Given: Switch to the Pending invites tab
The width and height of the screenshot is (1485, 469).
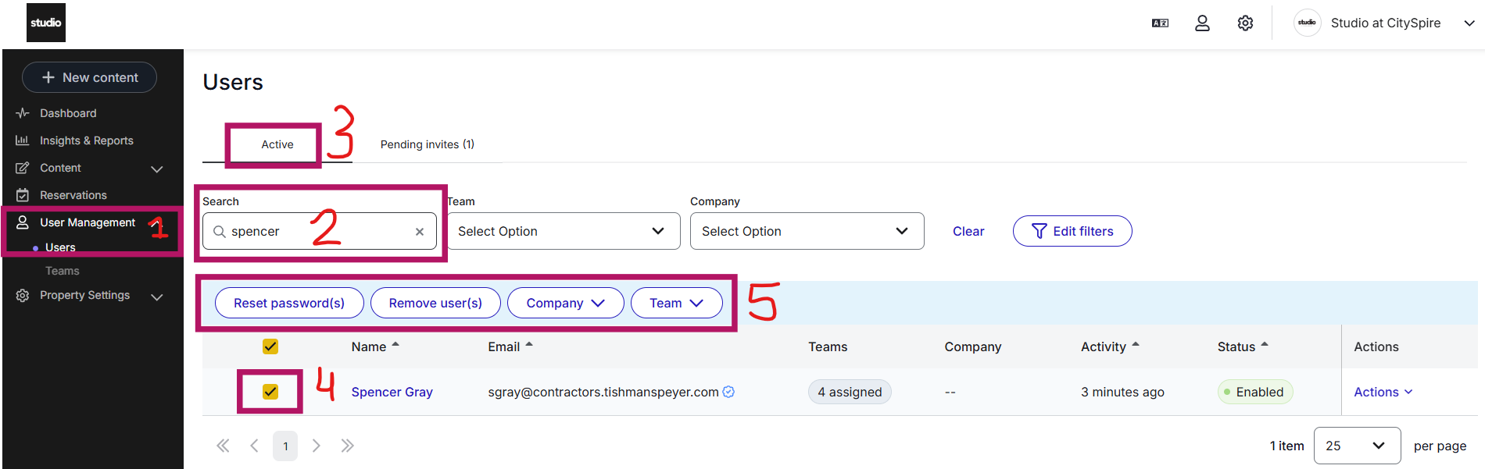Looking at the screenshot, I should tap(427, 144).
